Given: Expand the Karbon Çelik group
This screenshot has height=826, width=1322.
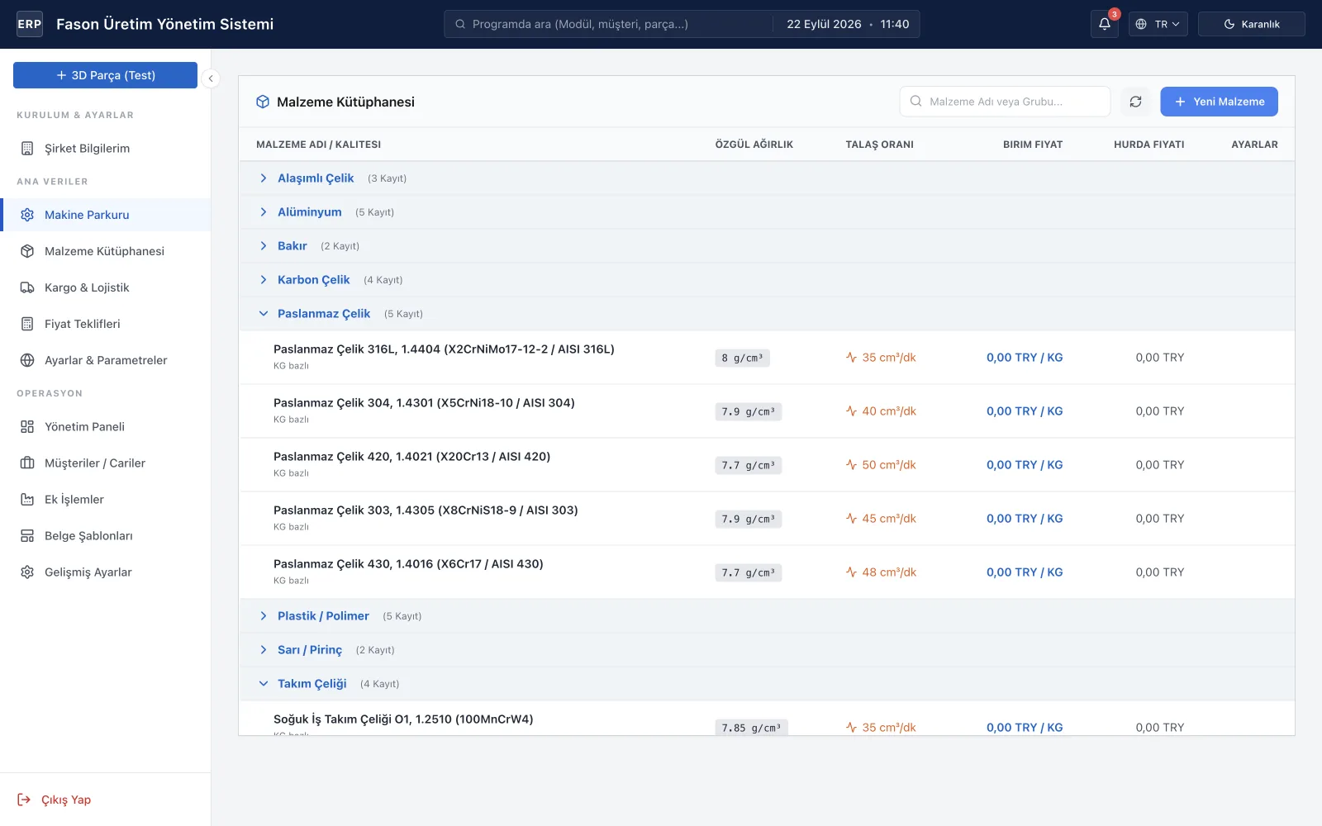Looking at the screenshot, I should point(264,280).
